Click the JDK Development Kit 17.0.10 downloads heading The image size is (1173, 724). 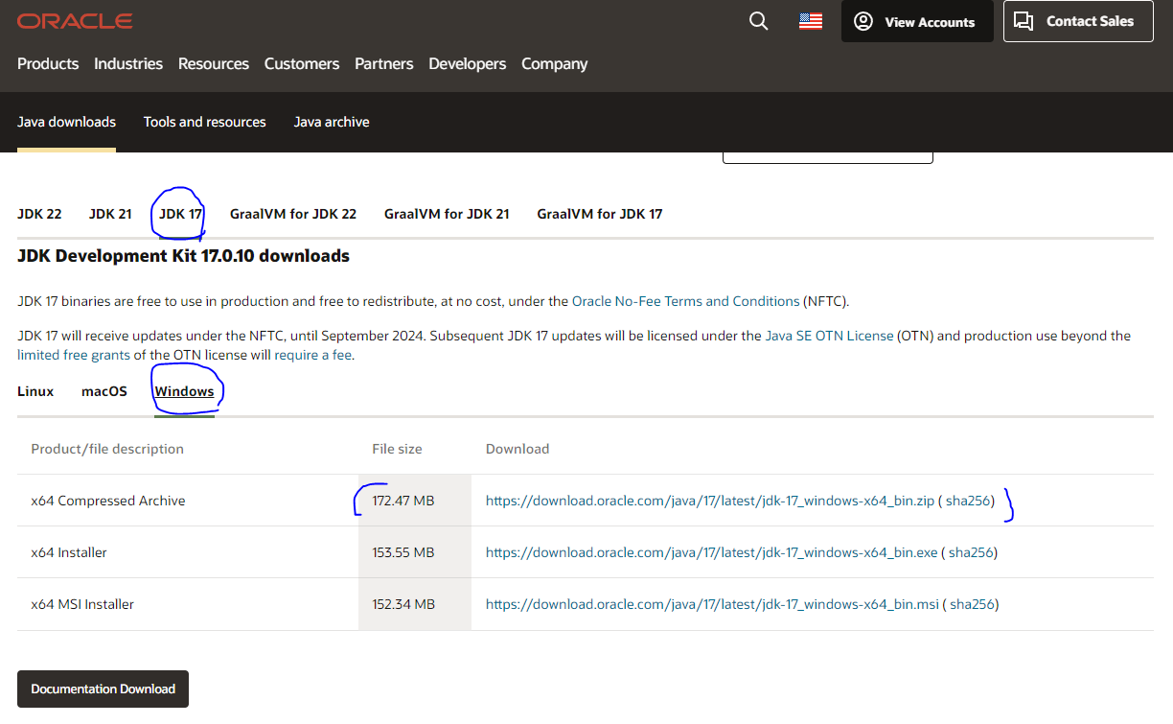point(183,256)
